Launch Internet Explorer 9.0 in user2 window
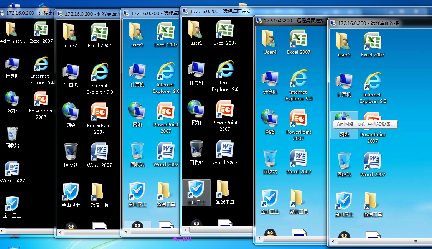This screenshot has width=432, height=249. click(99, 79)
